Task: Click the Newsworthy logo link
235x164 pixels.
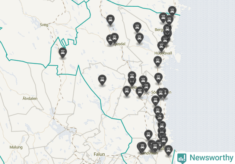Action: coord(205,158)
